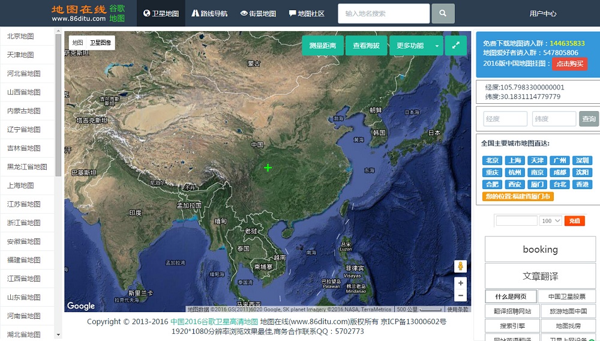
Task: Focus the 纬度 input field
Action: click(x=554, y=119)
